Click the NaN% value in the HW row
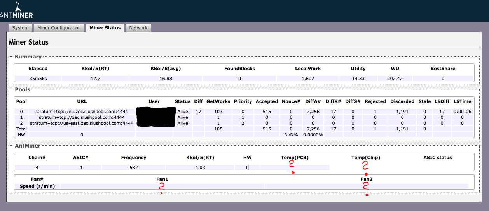This screenshot has height=211, width=489. pos(291,135)
